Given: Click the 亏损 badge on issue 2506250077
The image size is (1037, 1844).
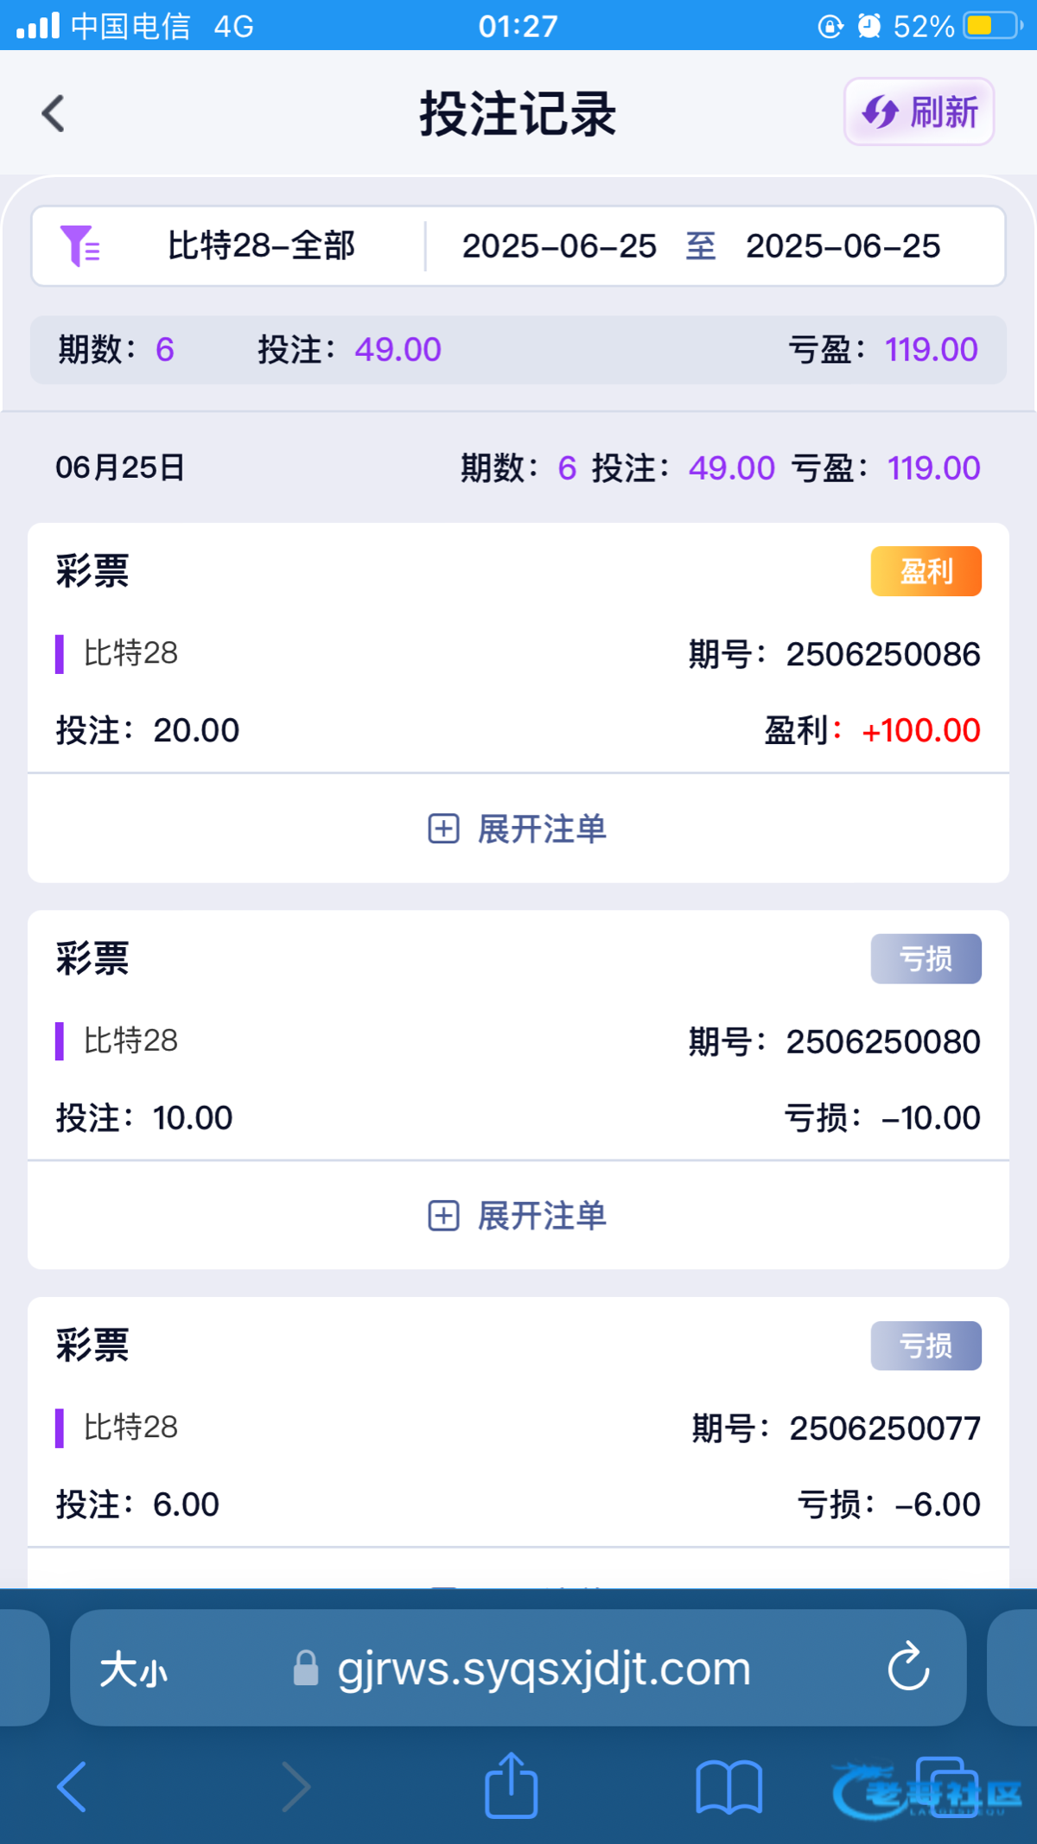Looking at the screenshot, I should click(x=926, y=1345).
